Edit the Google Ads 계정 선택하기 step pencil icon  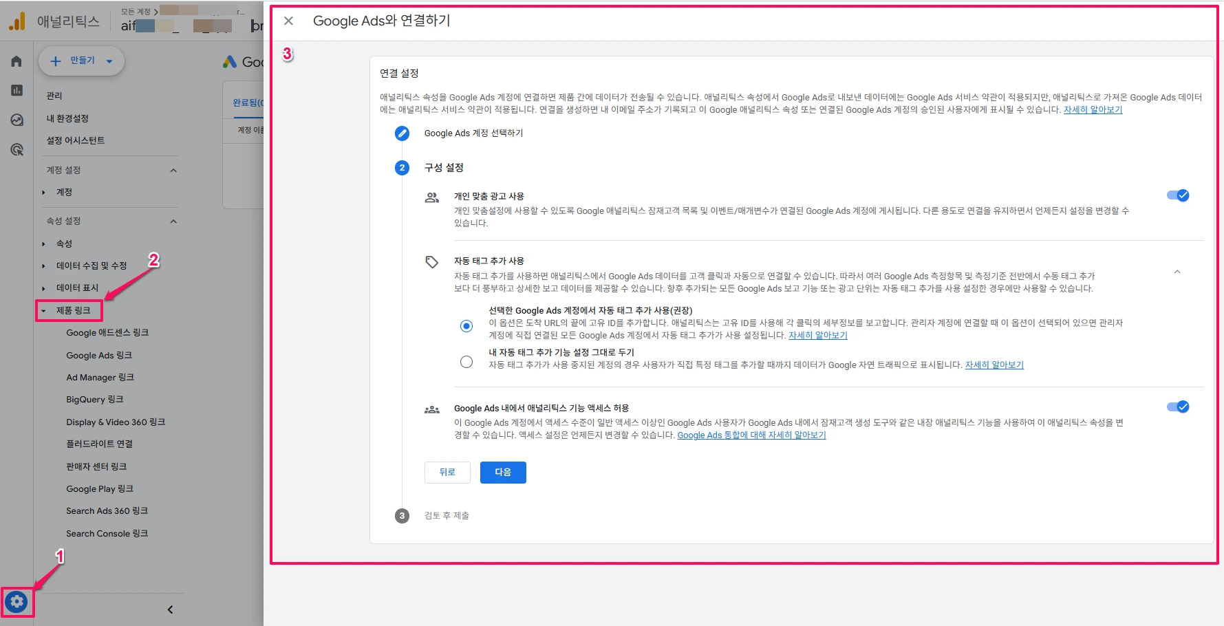[402, 133]
